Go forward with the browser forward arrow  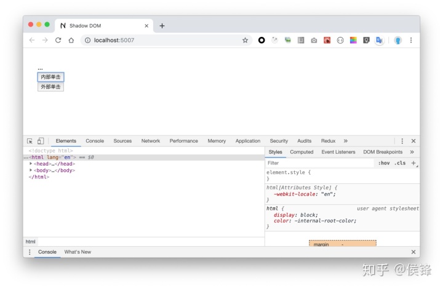point(45,41)
